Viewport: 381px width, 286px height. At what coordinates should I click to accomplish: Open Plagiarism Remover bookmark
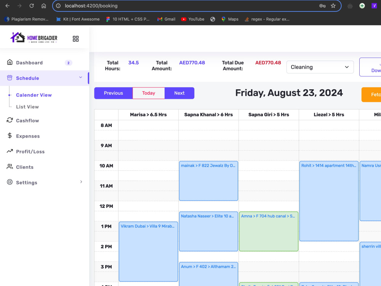[x=27, y=19]
